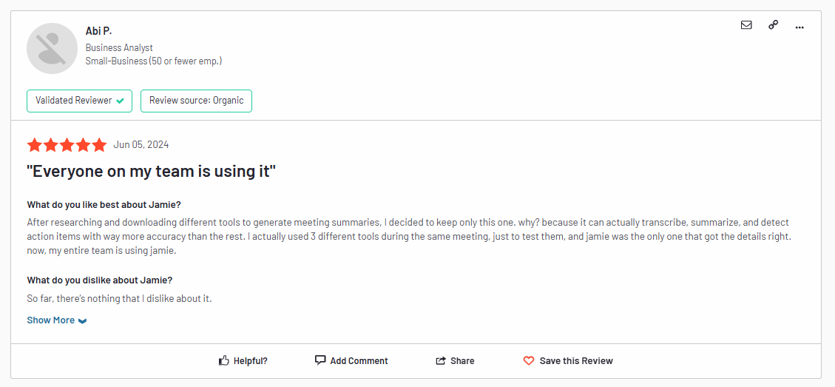Viewport: 835px width, 387px height.
Task: Click the review title "Everyone on my team is using it"
Action: click(x=151, y=172)
